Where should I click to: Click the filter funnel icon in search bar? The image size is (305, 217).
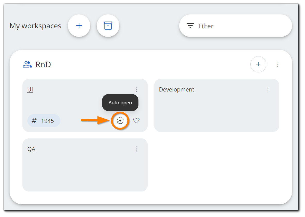pos(190,26)
